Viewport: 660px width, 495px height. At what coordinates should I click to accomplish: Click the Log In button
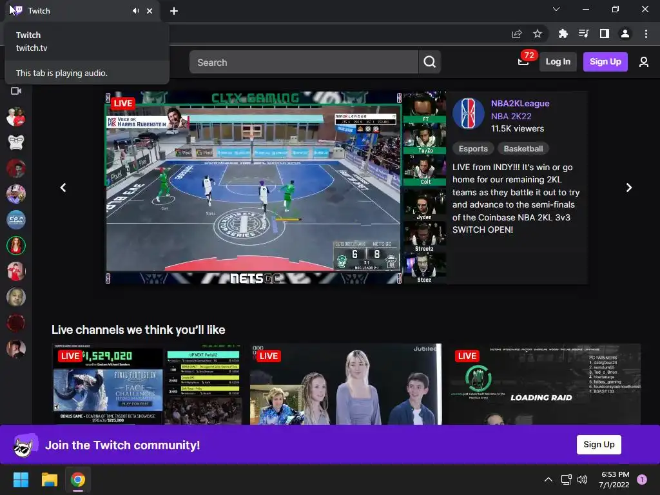click(558, 62)
